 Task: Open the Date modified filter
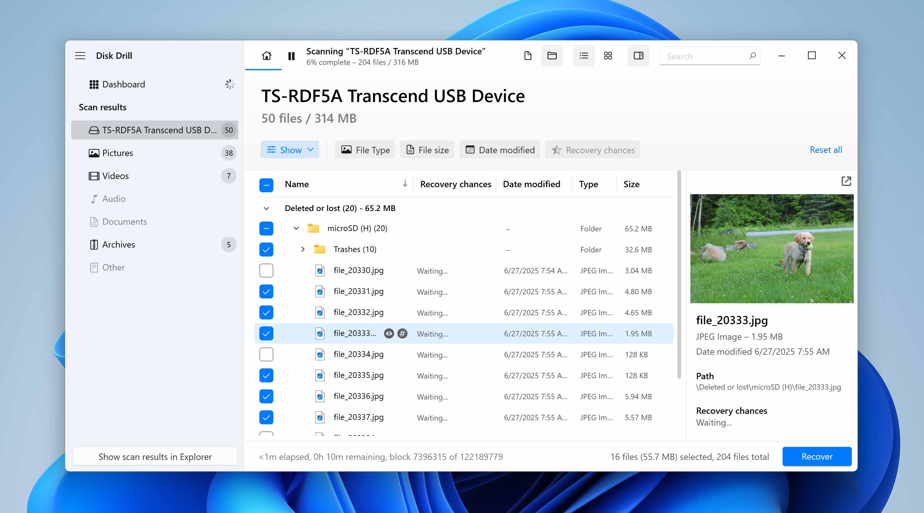coord(499,150)
